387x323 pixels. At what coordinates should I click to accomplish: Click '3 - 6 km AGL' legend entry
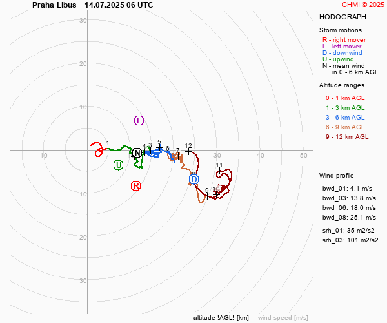click(x=345, y=117)
